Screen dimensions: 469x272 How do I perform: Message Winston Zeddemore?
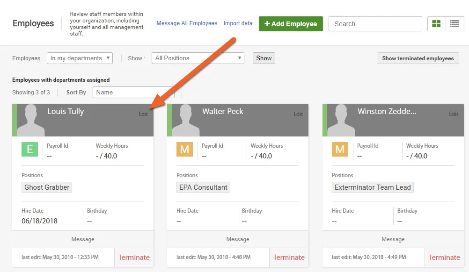tap(393, 239)
